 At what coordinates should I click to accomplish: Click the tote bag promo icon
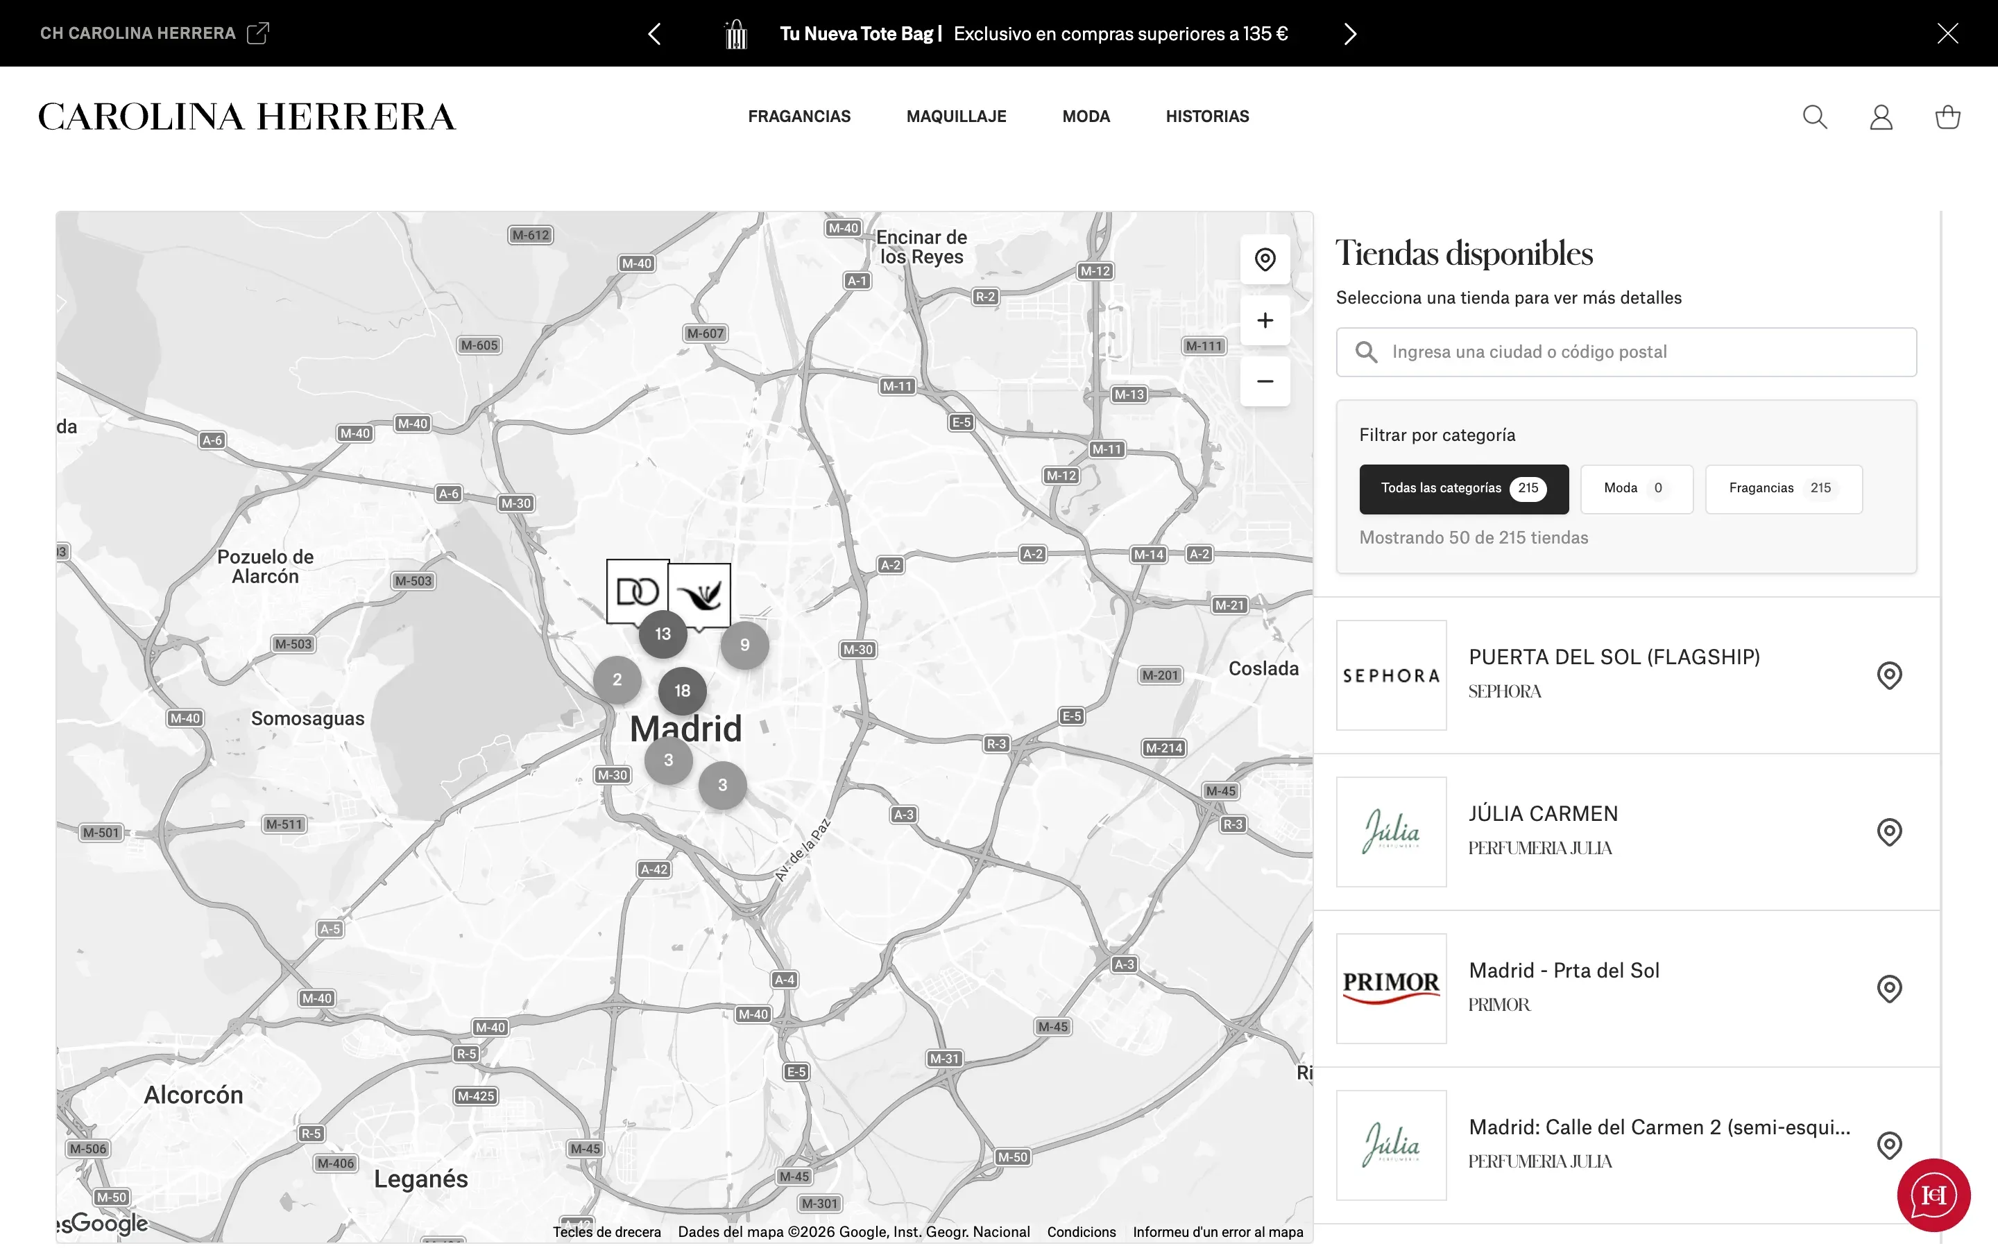coord(735,34)
